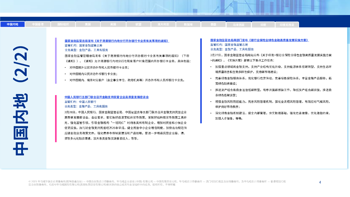Click the vertical title 中国内地 (2/2)
The image size is (350, 197).
pos(21,101)
